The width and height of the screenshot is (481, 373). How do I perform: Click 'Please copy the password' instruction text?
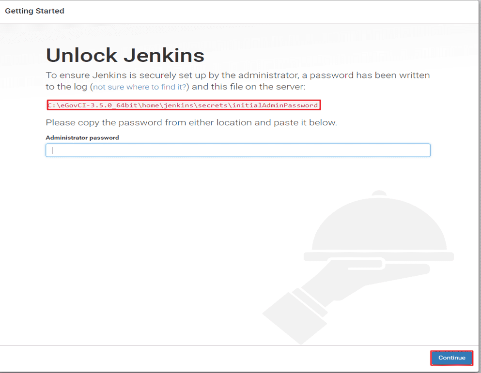191,122
